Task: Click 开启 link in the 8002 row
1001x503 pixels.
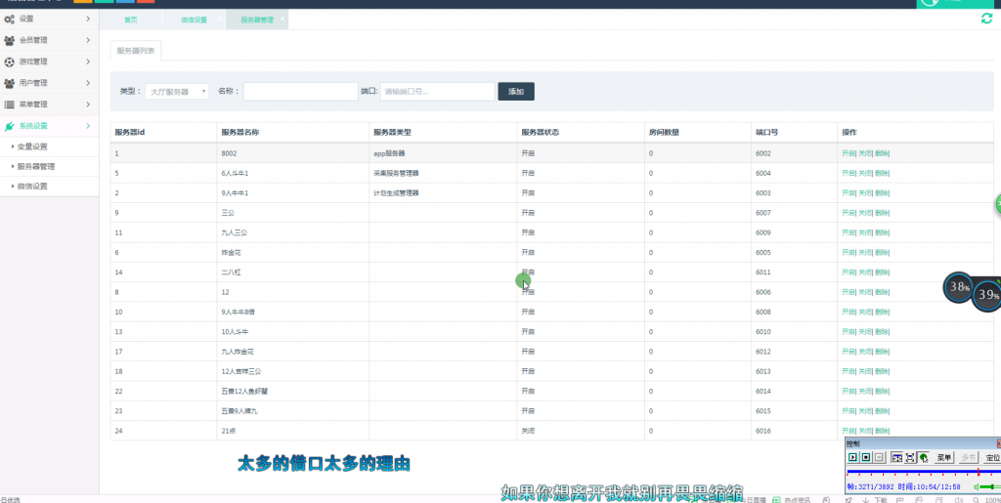Action: 848,153
